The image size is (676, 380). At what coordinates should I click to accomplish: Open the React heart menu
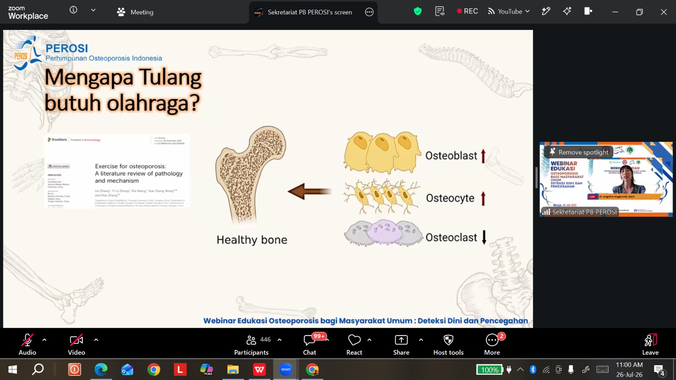[354, 345]
